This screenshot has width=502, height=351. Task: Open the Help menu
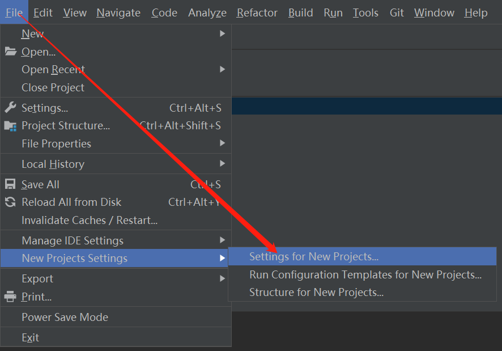476,12
